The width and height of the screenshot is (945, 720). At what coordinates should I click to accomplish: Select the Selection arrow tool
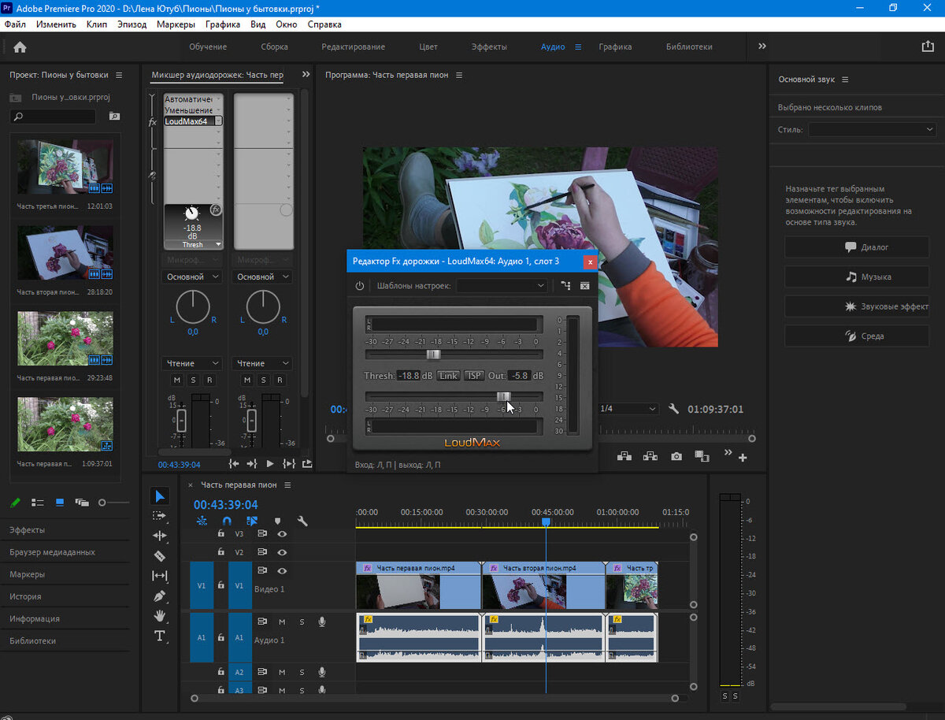click(x=160, y=495)
